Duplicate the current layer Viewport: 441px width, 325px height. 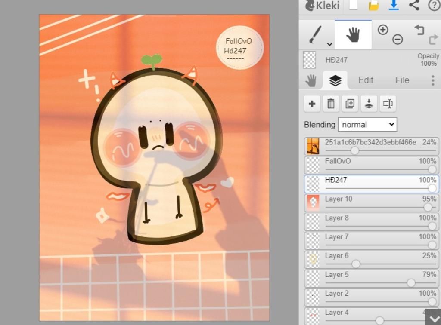(x=350, y=104)
